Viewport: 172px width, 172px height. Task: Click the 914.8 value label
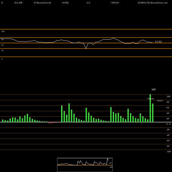160,101
